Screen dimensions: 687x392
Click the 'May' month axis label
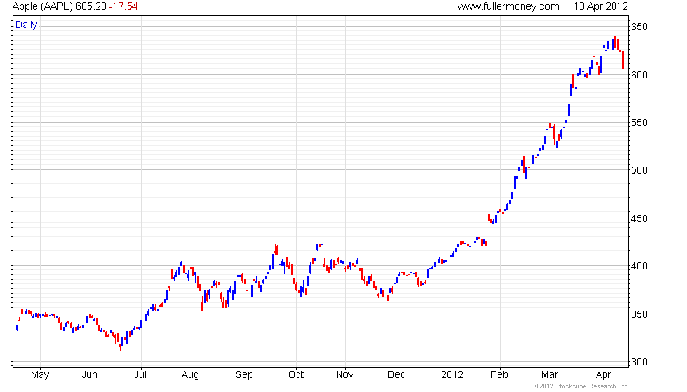[x=40, y=375]
